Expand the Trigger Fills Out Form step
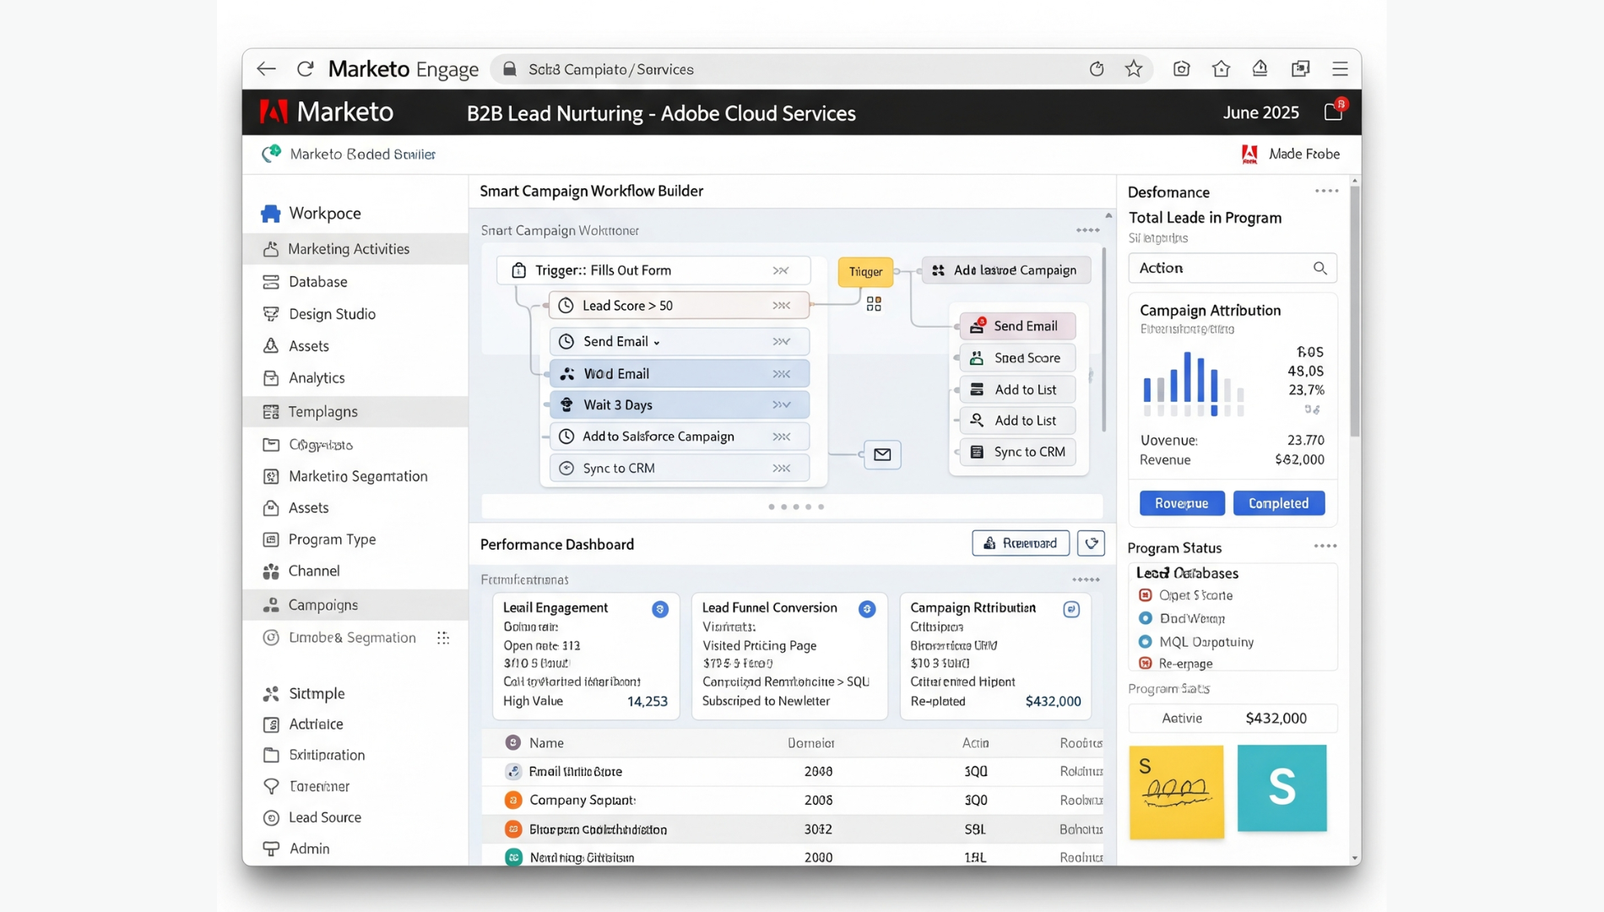The image size is (1604, 912). coord(781,271)
